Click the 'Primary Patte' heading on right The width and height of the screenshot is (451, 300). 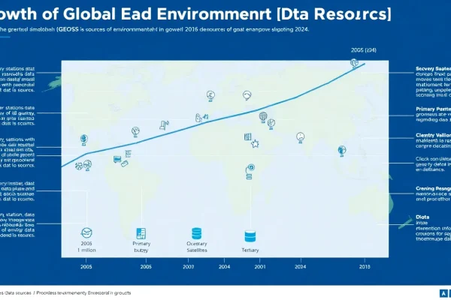[x=433, y=109]
